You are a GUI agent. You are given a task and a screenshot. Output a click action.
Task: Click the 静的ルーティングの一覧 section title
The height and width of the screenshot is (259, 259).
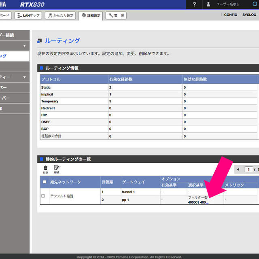click(x=68, y=159)
